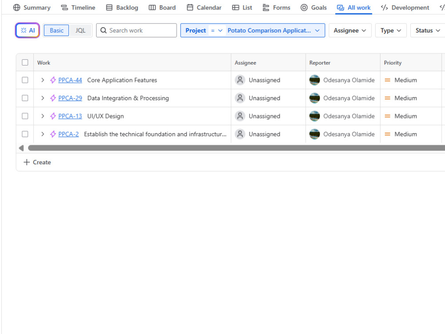Click unassigned avatar icon in PPCA-44 row
The image size is (445, 334).
(x=240, y=80)
